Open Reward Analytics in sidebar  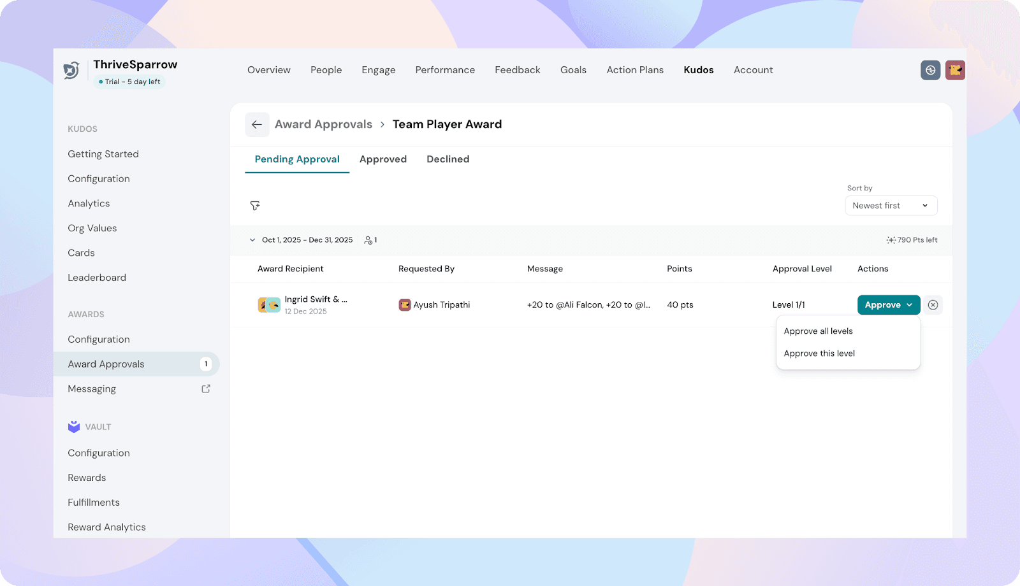pos(106,527)
